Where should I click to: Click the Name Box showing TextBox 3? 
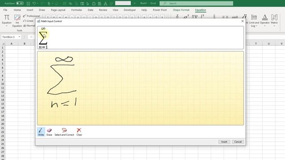click(x=10, y=37)
